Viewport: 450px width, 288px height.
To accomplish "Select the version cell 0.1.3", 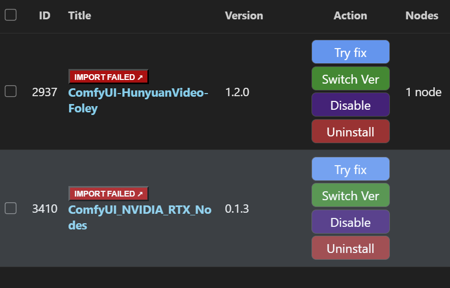I will tap(237, 209).
